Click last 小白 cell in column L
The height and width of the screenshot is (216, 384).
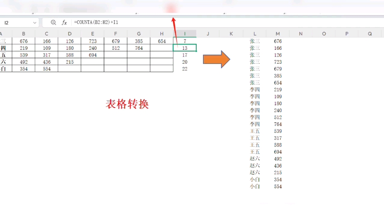(x=254, y=186)
